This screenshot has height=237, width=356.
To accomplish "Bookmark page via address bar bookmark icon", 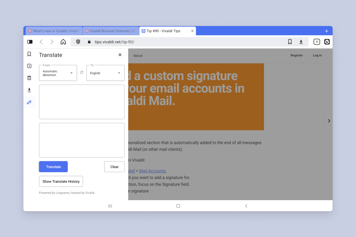I will [290, 42].
